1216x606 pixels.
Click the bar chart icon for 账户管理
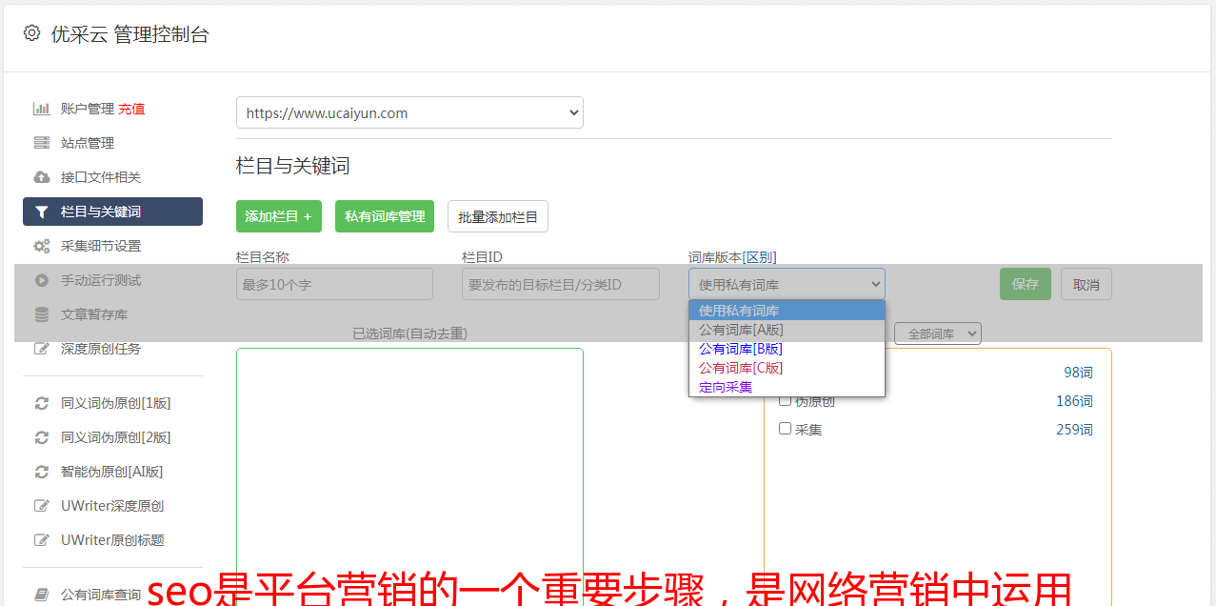(42, 109)
